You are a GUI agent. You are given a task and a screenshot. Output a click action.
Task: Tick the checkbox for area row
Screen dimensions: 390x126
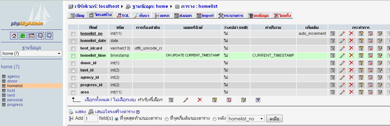73,92
